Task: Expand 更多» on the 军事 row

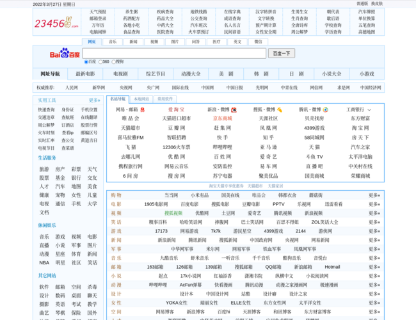Action: [374, 249]
